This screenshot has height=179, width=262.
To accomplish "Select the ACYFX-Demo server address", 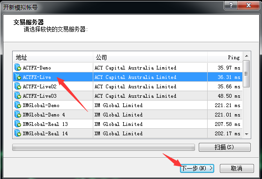I will 37,68.
